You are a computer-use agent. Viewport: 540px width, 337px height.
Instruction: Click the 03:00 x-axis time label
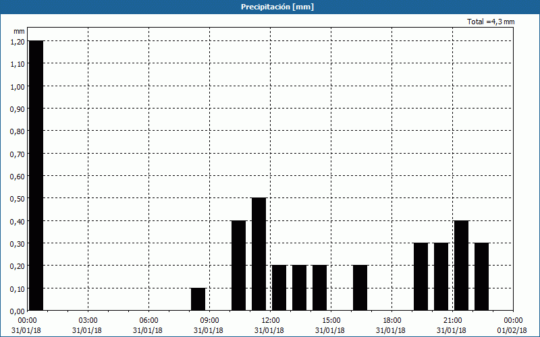(88, 321)
